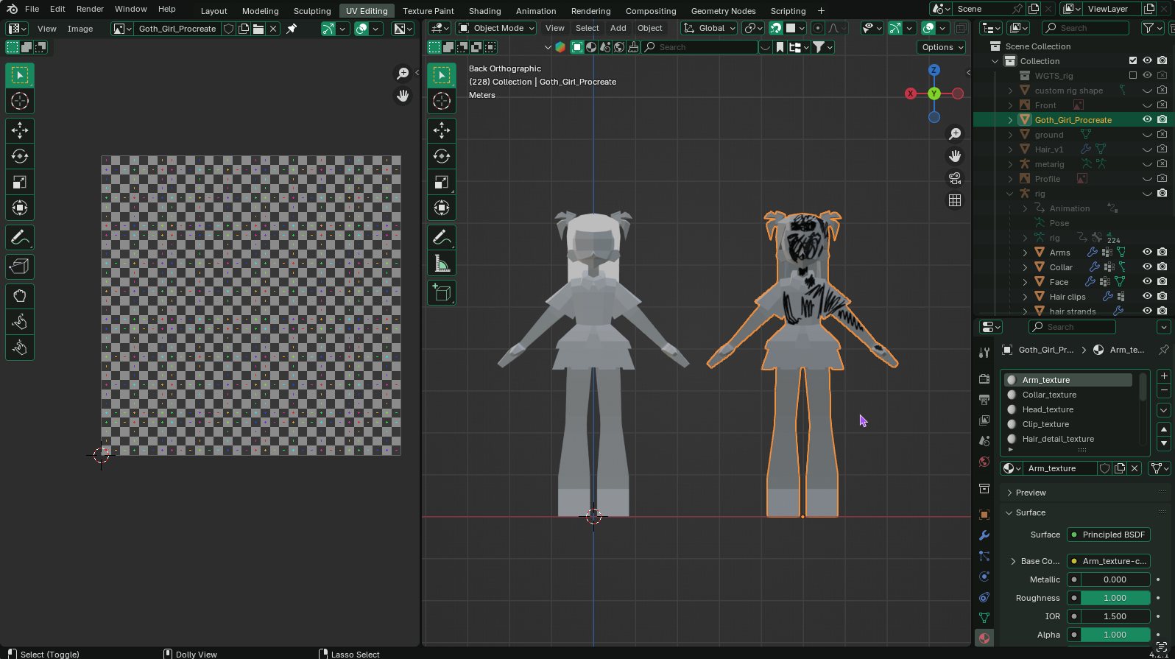1175x659 pixels.
Task: Click the Arm_texture-c... base color link
Action: pyautogui.click(x=1108, y=561)
